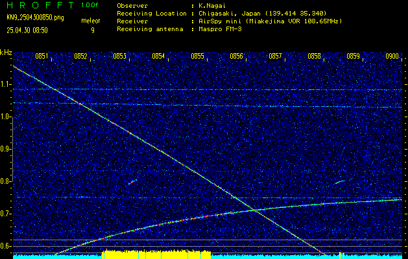The image size is (408, 259).
Task: Click the 0900 time marker
Action: point(392,56)
